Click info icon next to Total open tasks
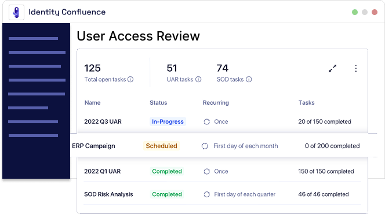The width and height of the screenshot is (385, 214). click(130, 79)
